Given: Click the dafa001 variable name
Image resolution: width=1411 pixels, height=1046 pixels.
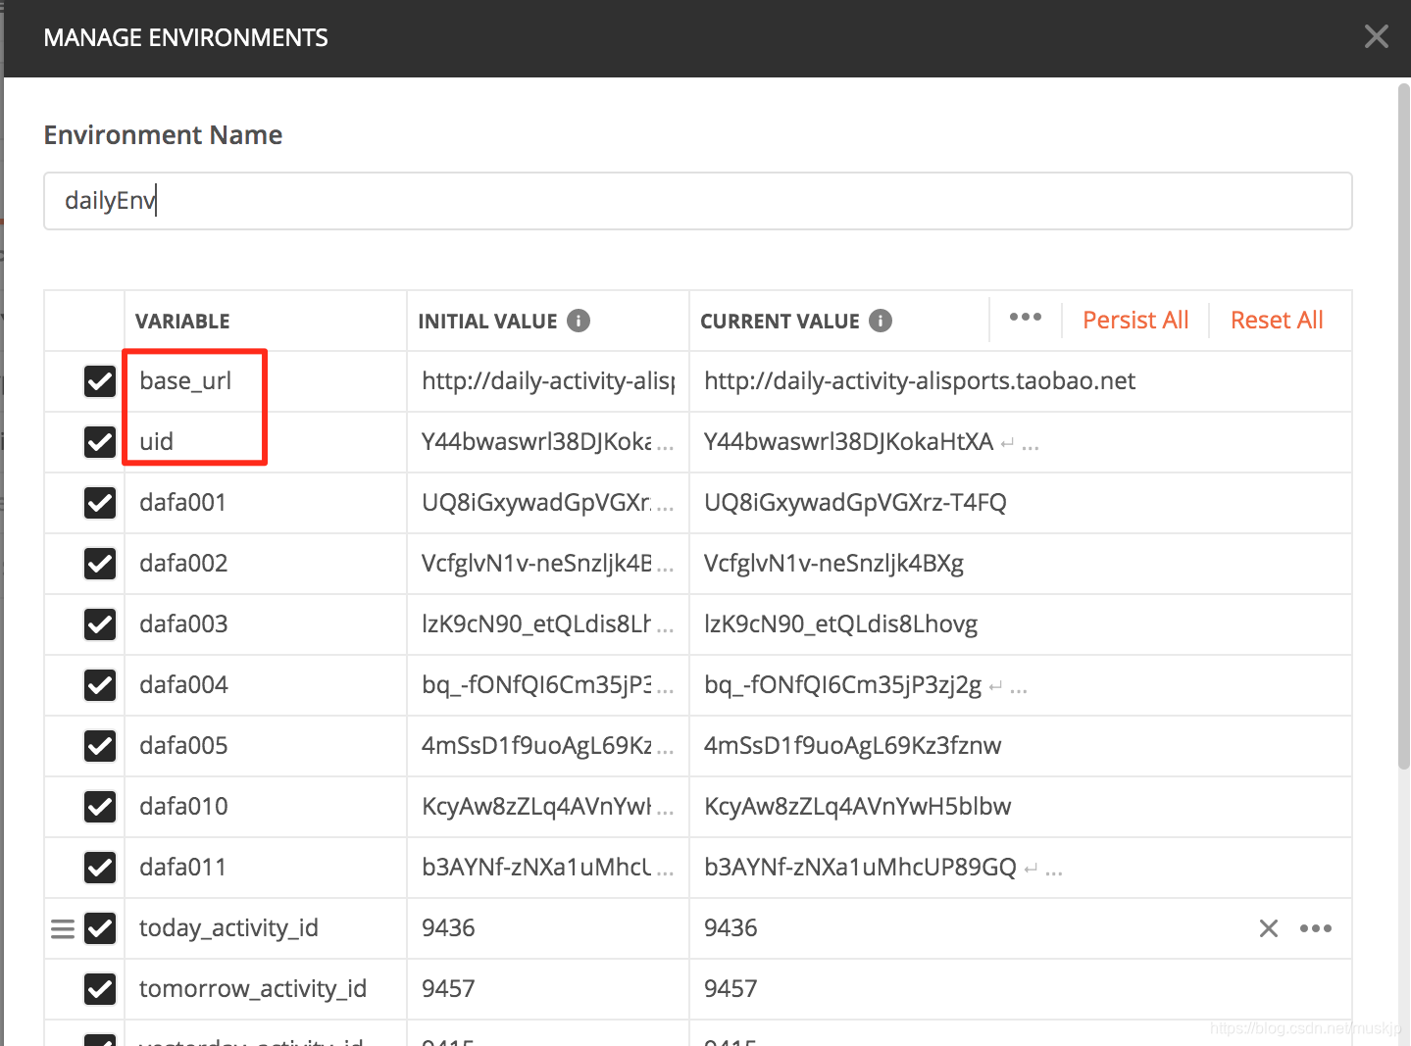Looking at the screenshot, I should click(183, 503).
